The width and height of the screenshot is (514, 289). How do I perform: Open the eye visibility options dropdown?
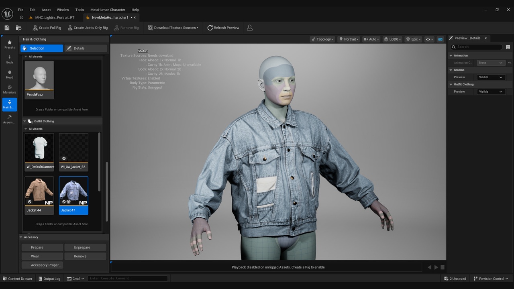point(429,39)
